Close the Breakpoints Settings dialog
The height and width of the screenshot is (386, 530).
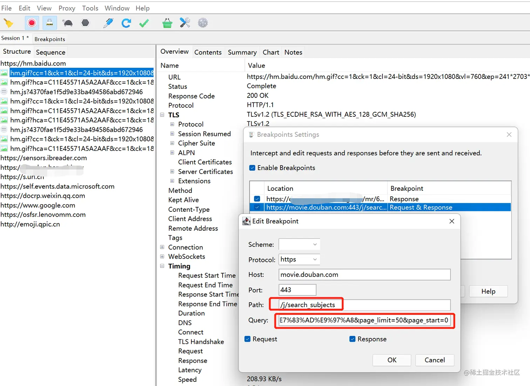click(x=509, y=135)
